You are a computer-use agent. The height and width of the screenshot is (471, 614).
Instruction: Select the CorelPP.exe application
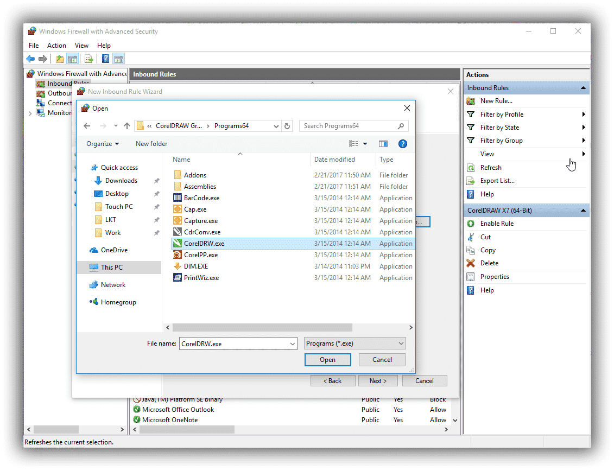201,255
